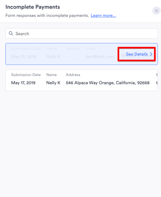Image resolution: width=161 pixels, height=197 pixels.
Task: Focus the Search input field
Action: 82,34
